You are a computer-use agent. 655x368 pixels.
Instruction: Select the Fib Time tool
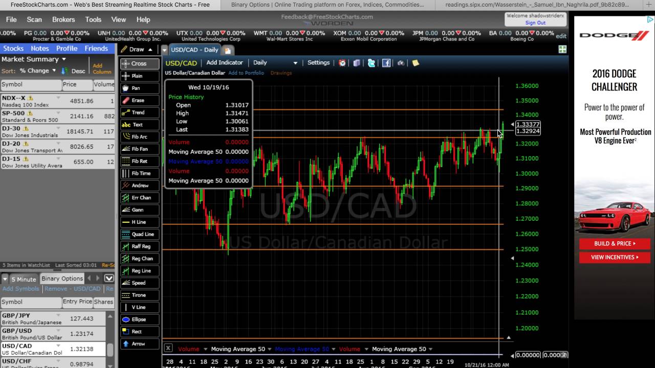click(140, 173)
